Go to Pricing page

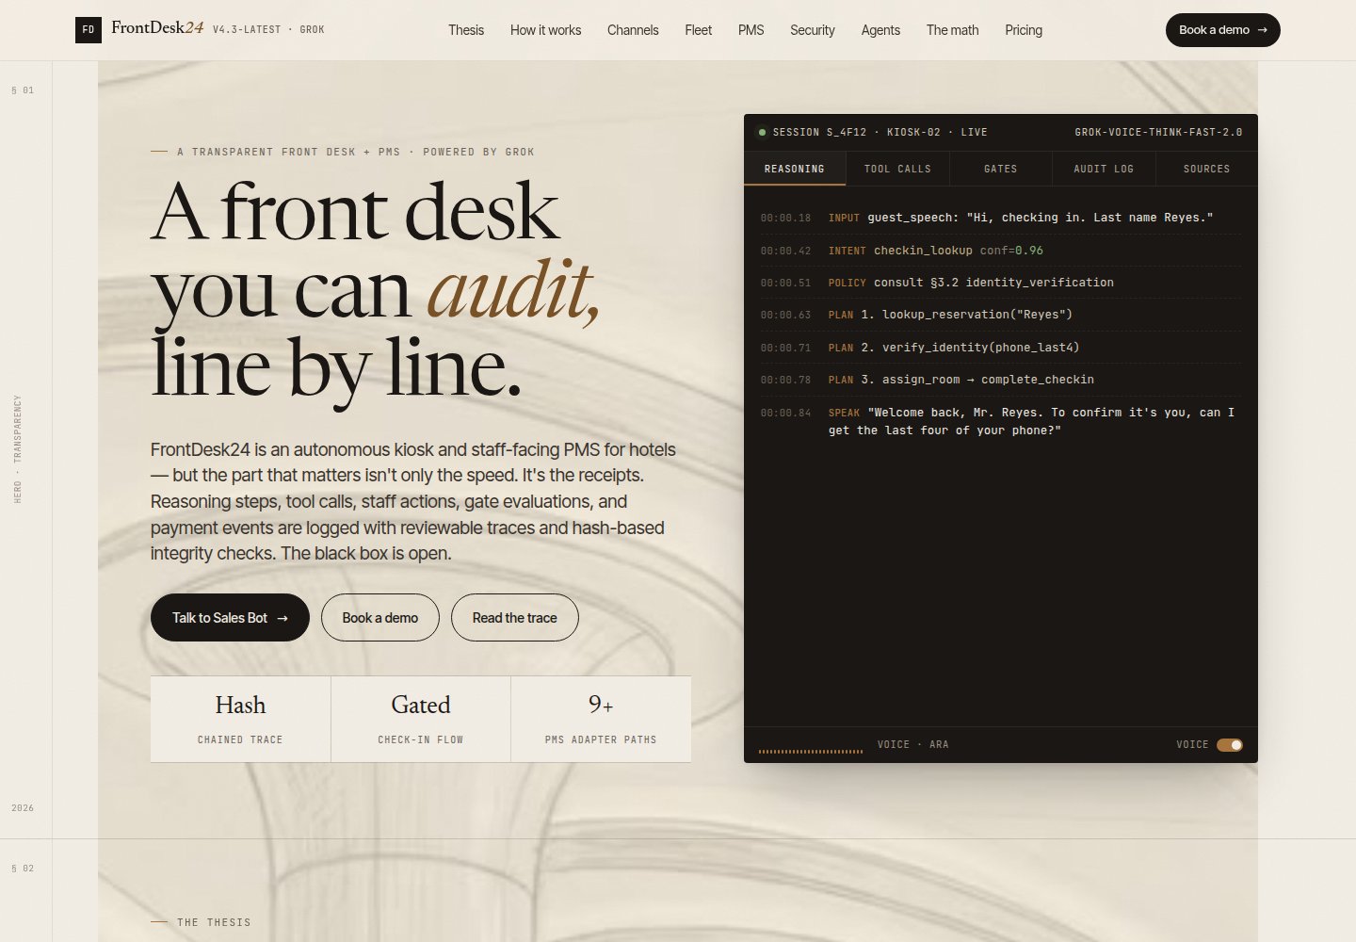pyautogui.click(x=1024, y=30)
